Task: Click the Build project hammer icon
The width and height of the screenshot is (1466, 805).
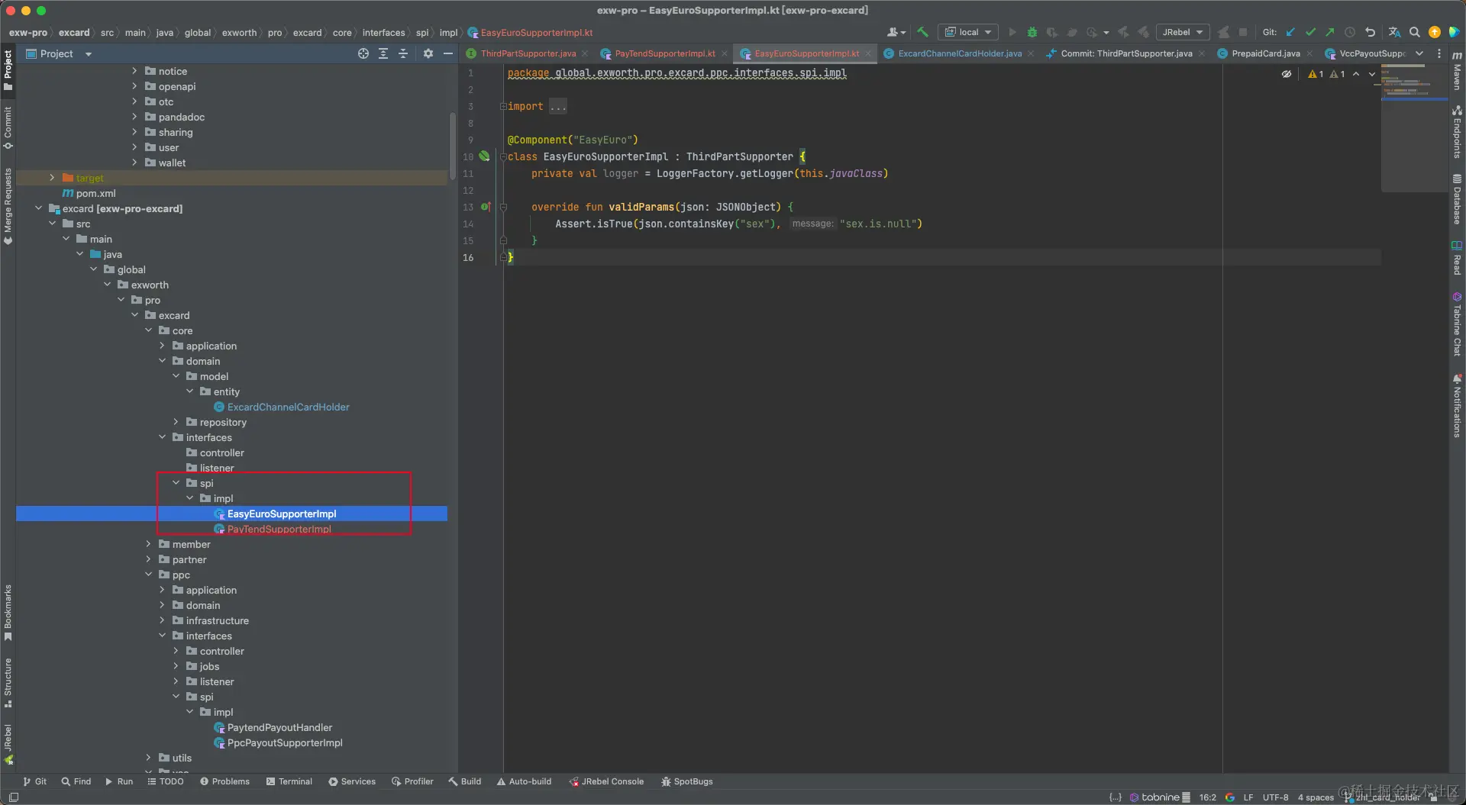Action: [x=923, y=32]
